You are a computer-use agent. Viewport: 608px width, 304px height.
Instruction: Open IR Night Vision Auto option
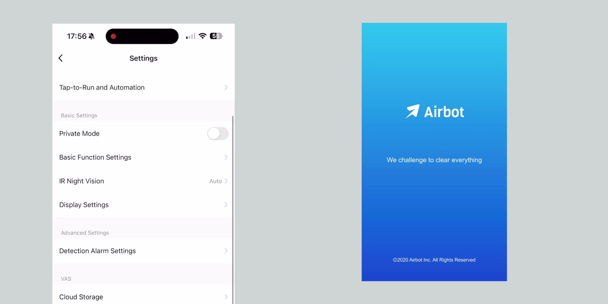coord(218,181)
